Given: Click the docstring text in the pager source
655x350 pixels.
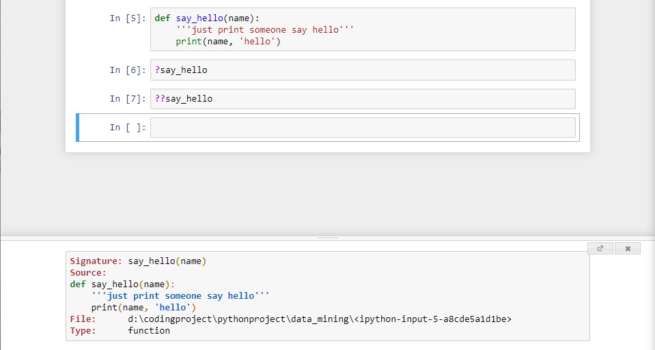Looking at the screenshot, I should tap(180, 296).
